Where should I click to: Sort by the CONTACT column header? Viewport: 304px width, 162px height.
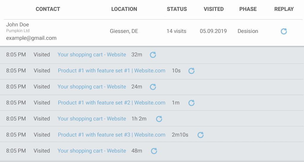coord(48,9)
